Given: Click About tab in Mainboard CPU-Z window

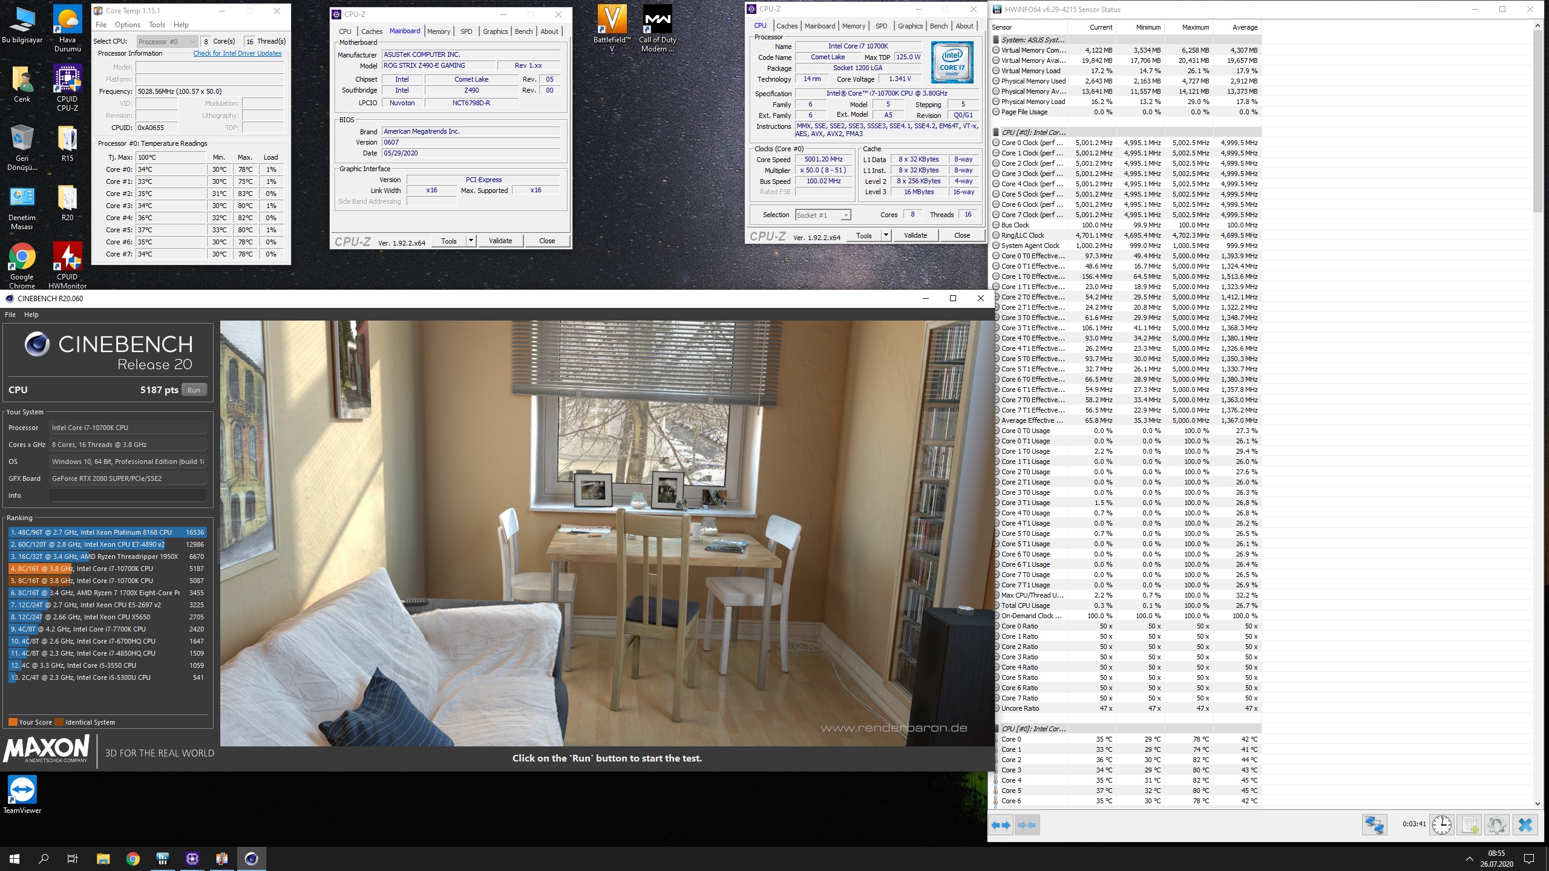Looking at the screenshot, I should [549, 31].
